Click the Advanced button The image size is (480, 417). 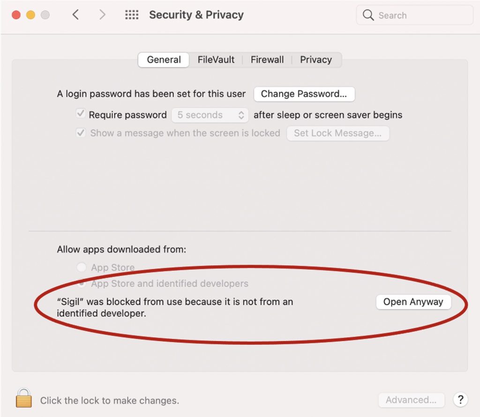point(411,400)
